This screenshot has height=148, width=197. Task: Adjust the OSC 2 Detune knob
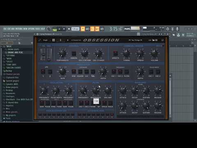click(85, 53)
